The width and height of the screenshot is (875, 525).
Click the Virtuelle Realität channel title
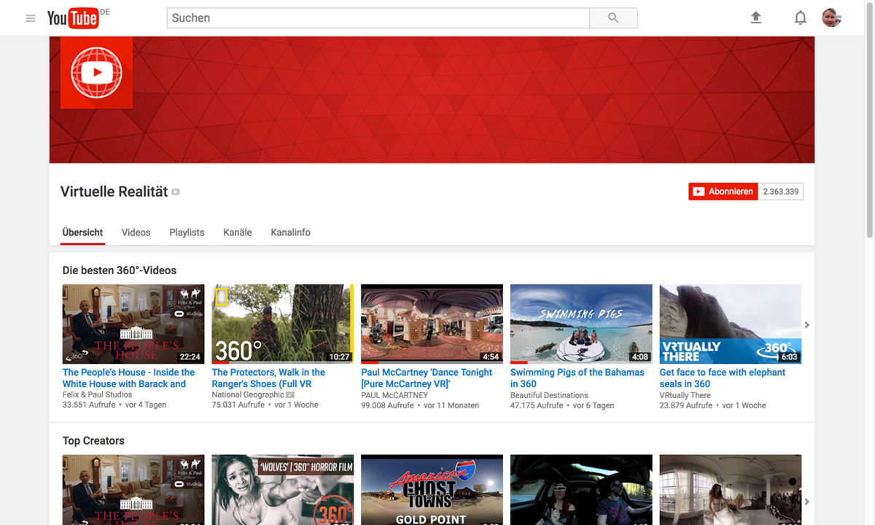[114, 192]
